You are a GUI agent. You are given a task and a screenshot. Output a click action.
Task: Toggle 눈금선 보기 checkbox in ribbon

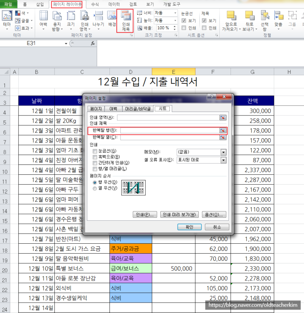184,21
